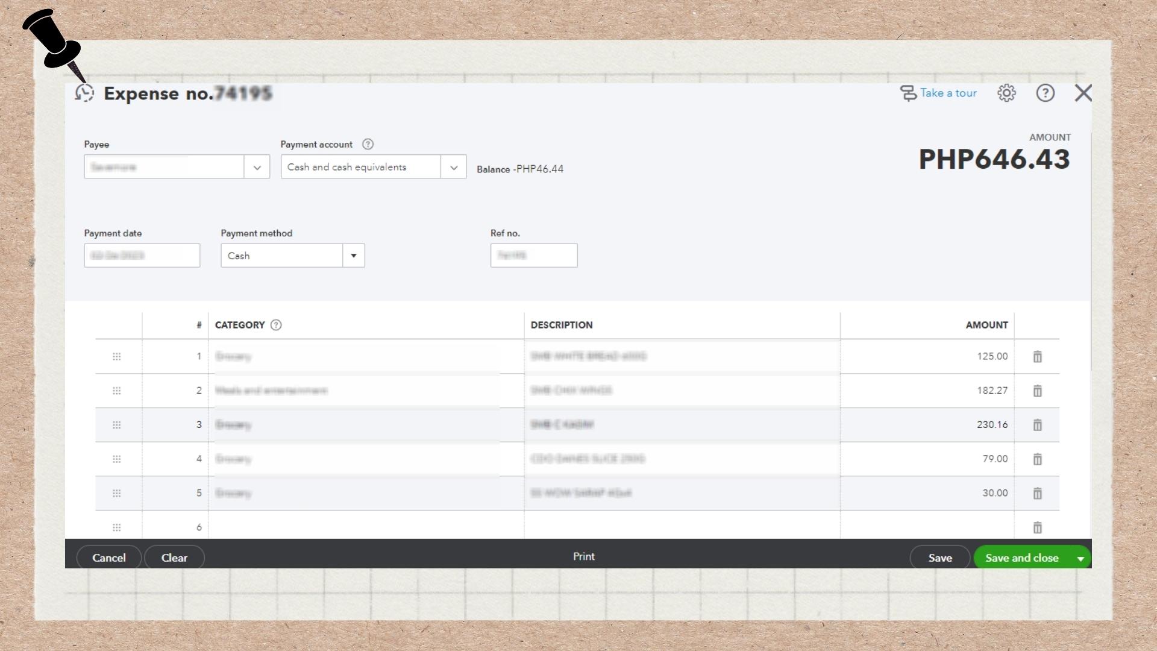1157x651 pixels.
Task: Click drag handle icon on row 2
Action: [117, 391]
